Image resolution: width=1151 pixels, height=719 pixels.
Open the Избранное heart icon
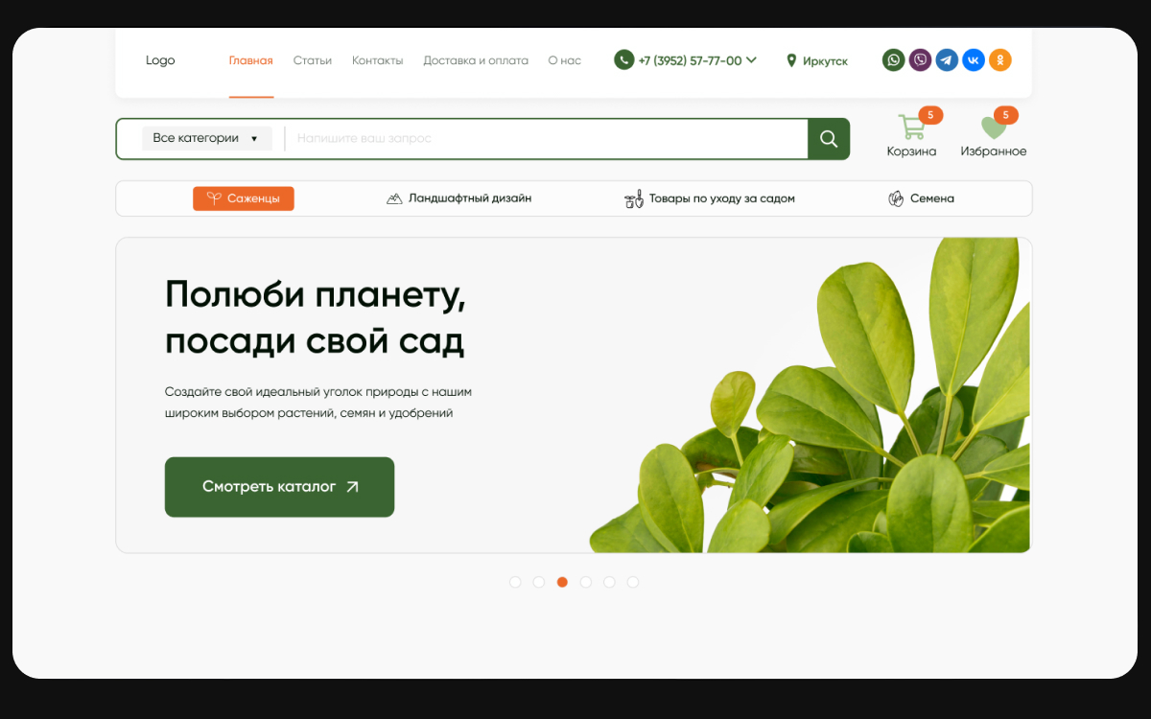pos(993,128)
